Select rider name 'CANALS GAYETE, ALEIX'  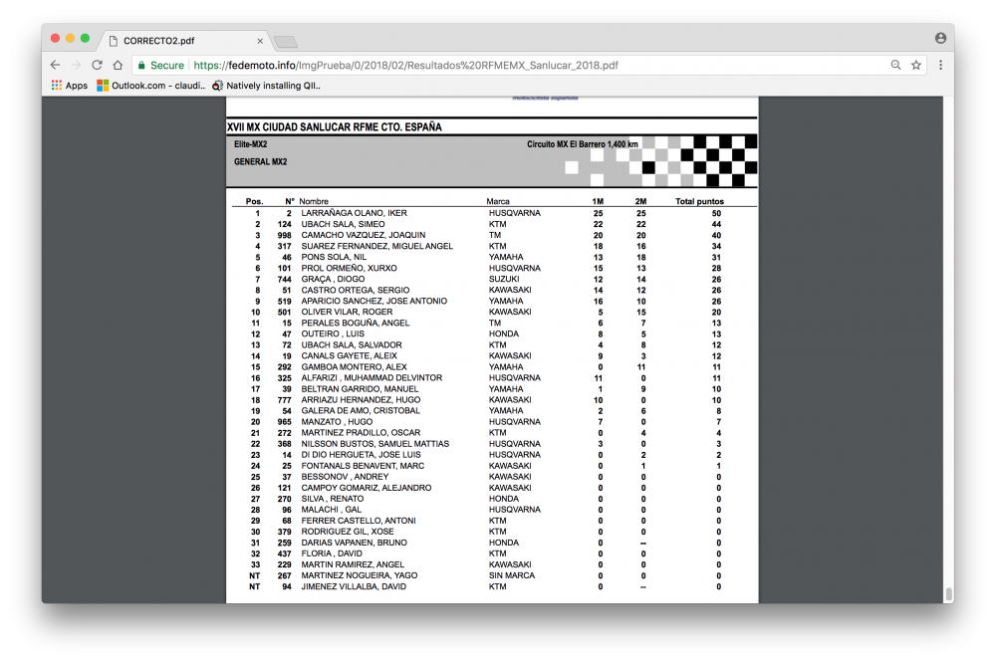click(x=349, y=355)
